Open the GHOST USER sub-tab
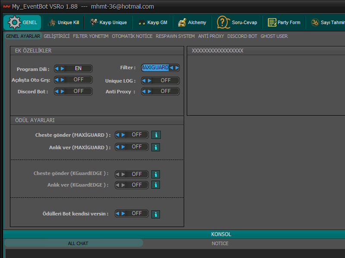Image resolution: width=345 pixels, height=258 pixels. pyautogui.click(x=274, y=36)
